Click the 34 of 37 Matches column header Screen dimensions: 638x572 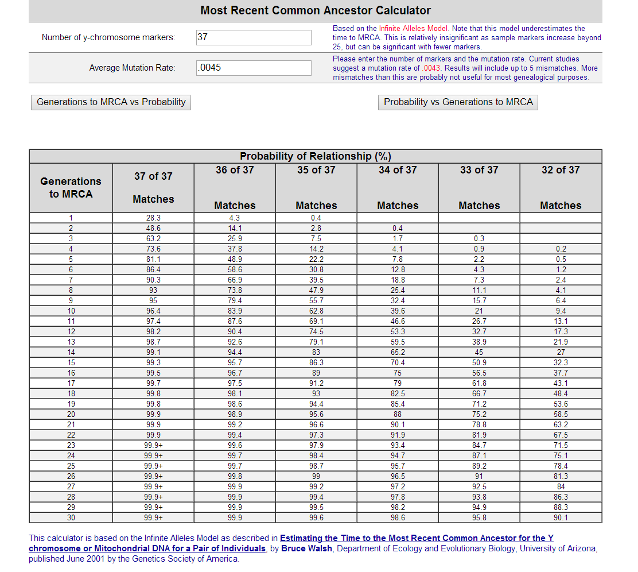[398, 188]
